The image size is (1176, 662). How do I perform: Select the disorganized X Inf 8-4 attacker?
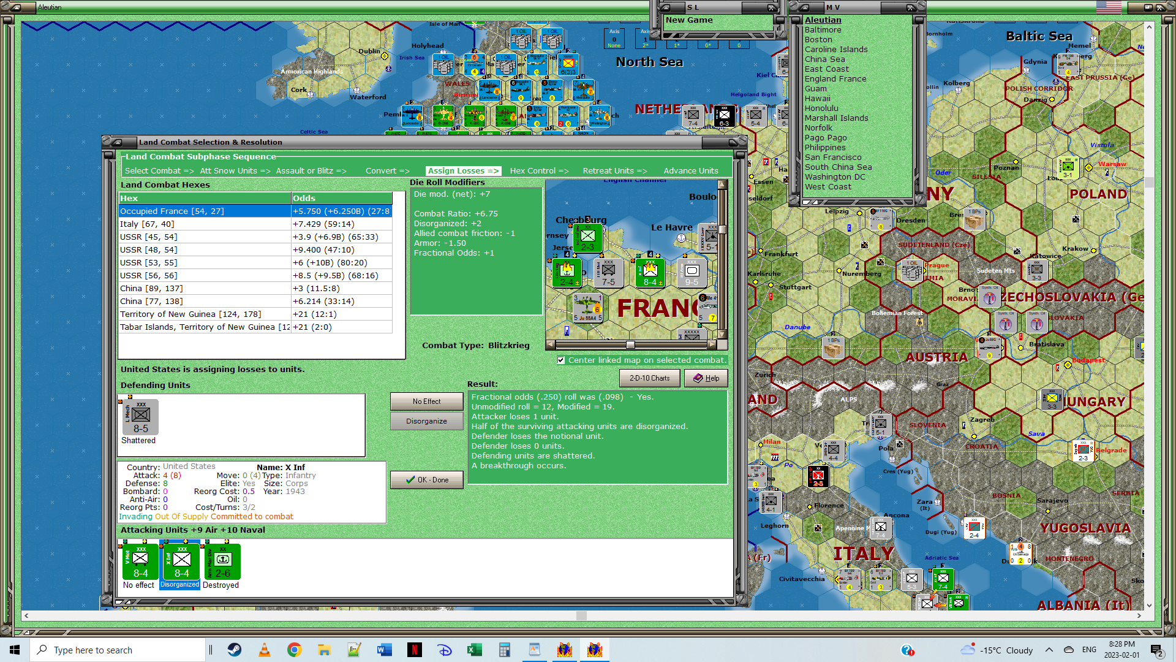pyautogui.click(x=181, y=561)
